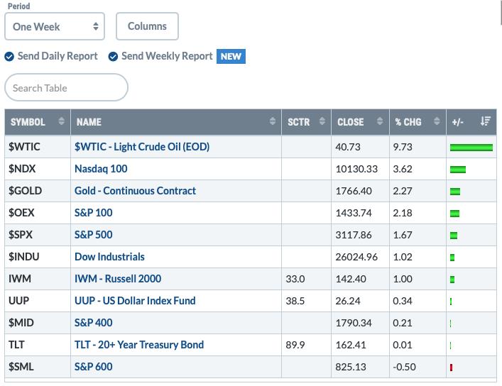Select the UUP symbol cell
Viewport: 502px width, 386px height.
[x=38, y=301]
